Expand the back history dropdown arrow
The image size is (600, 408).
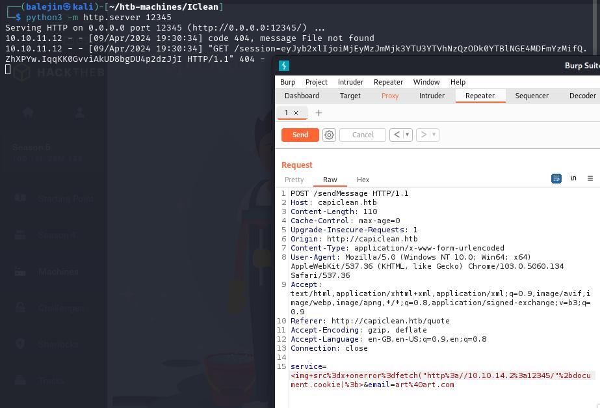pos(408,135)
